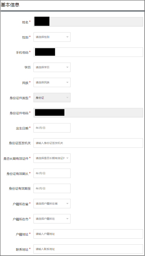Image resolution: width=145 pixels, height=256 pixels.
Task: Focus the 联系地址 contact address input
Action: point(88,249)
